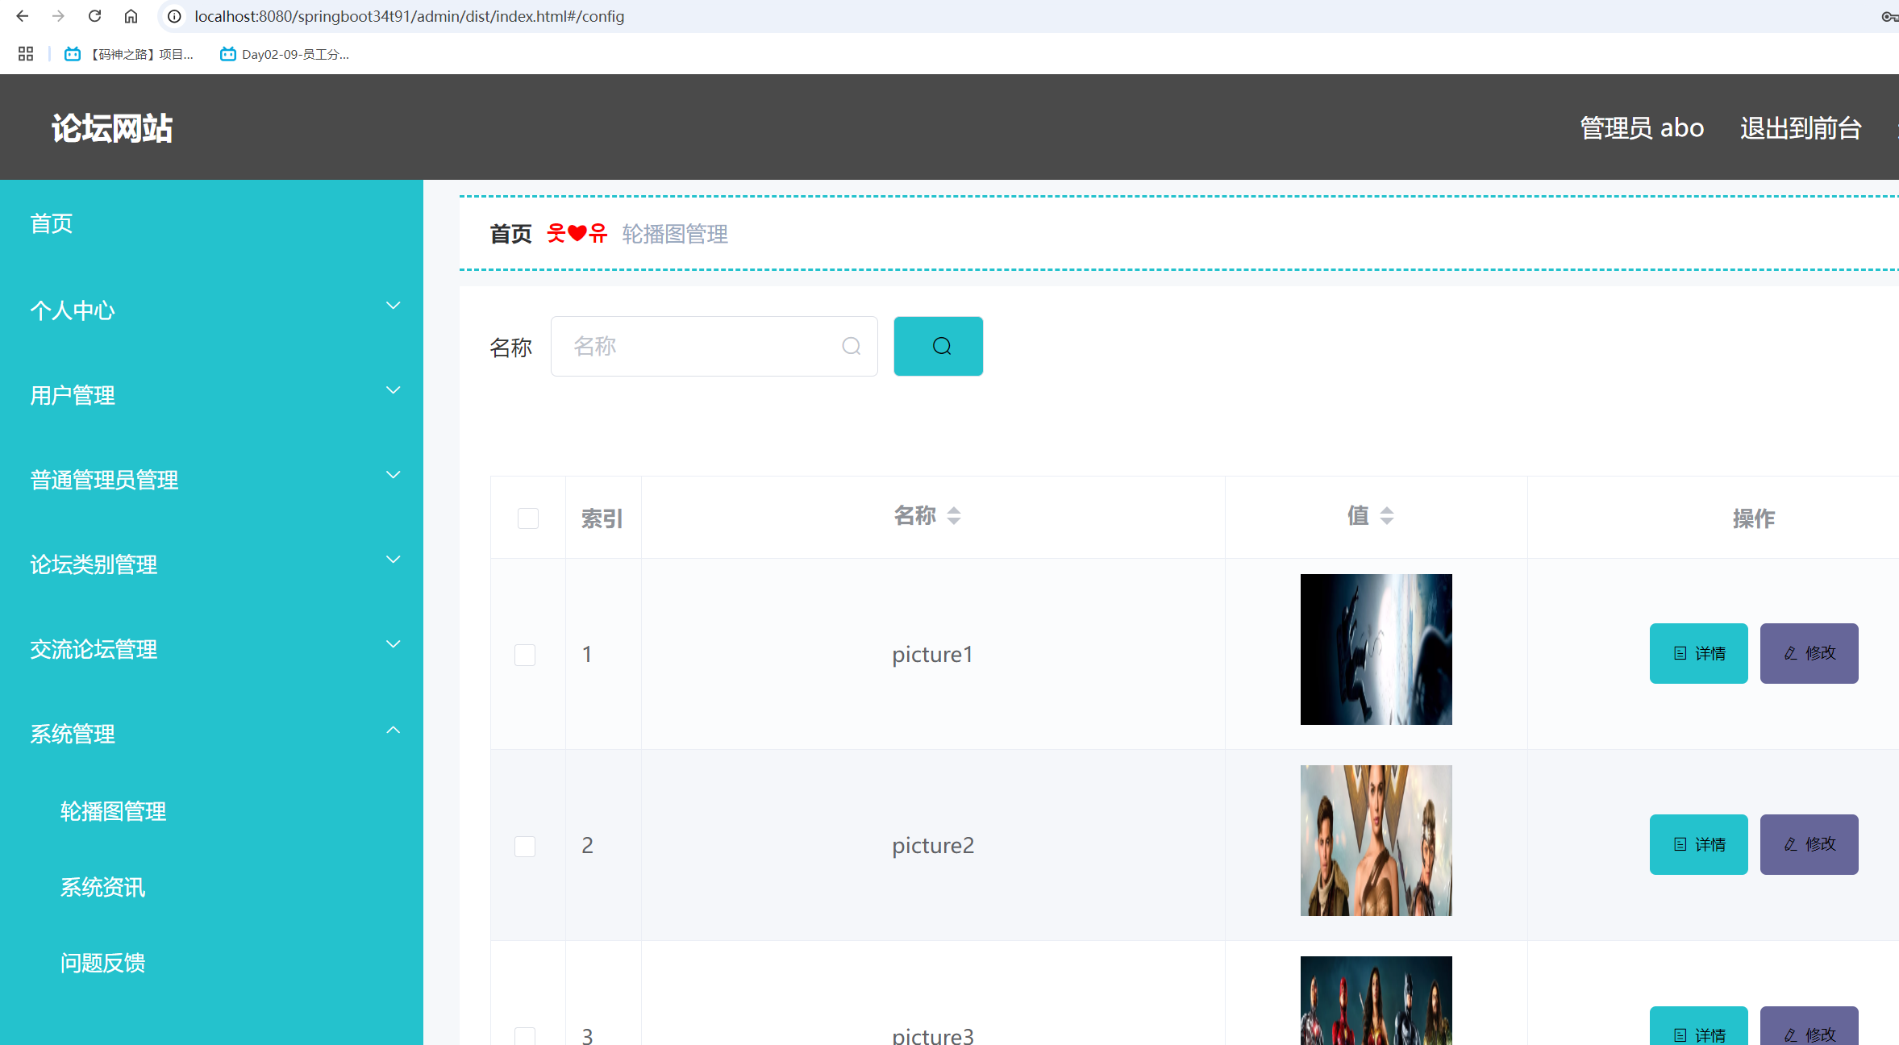
Task: Select the checkbox for picture1 row
Action: click(x=525, y=655)
